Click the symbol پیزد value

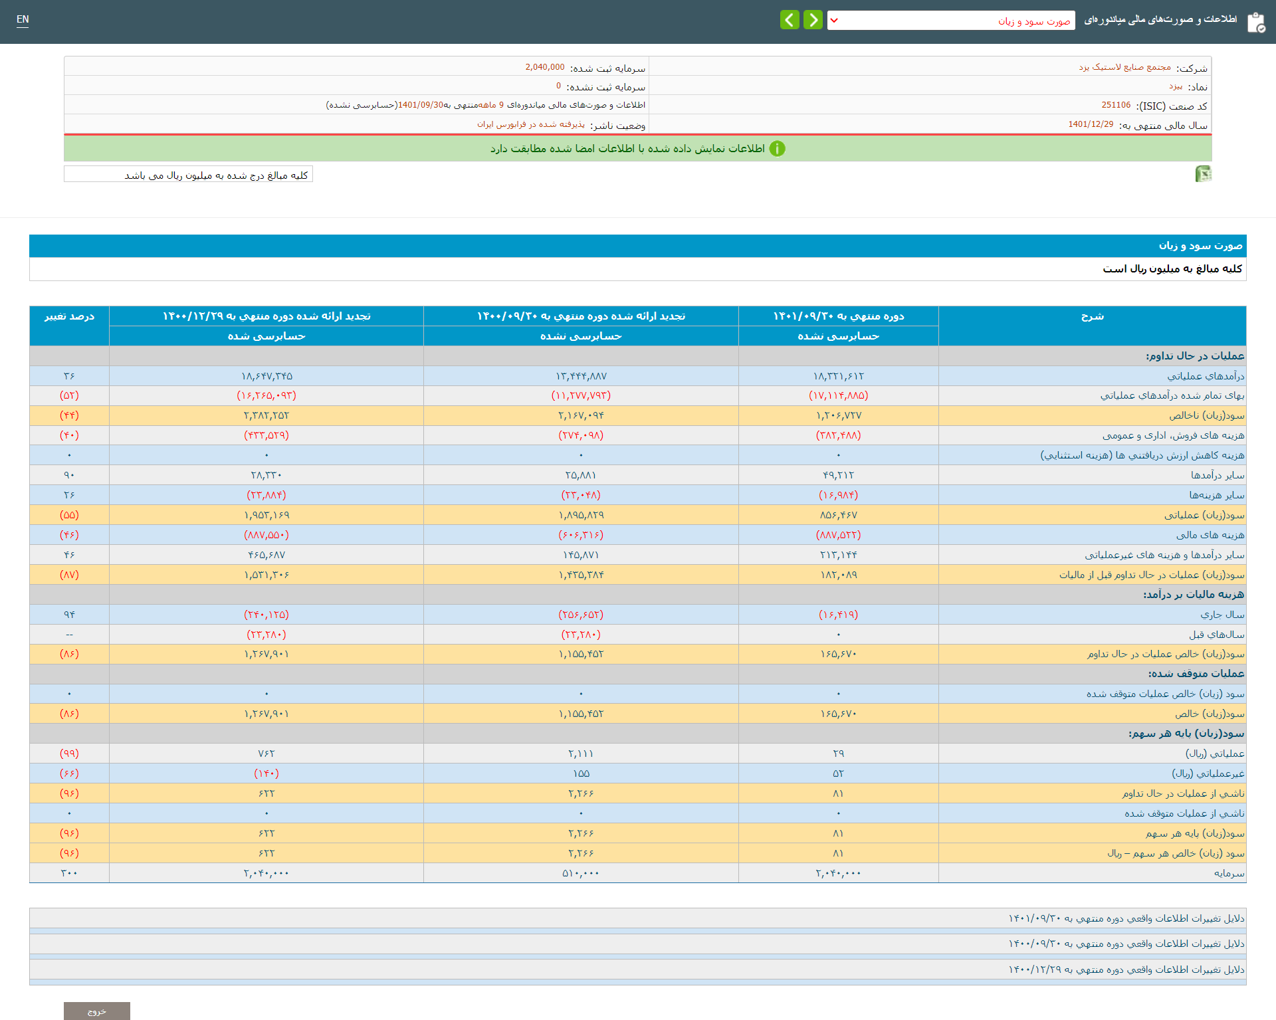click(1176, 86)
